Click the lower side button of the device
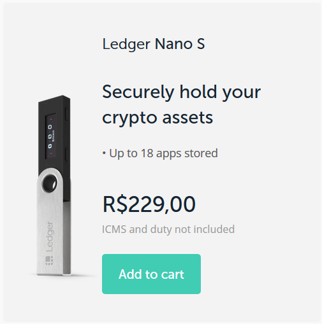The image size is (322, 324). click(x=66, y=155)
